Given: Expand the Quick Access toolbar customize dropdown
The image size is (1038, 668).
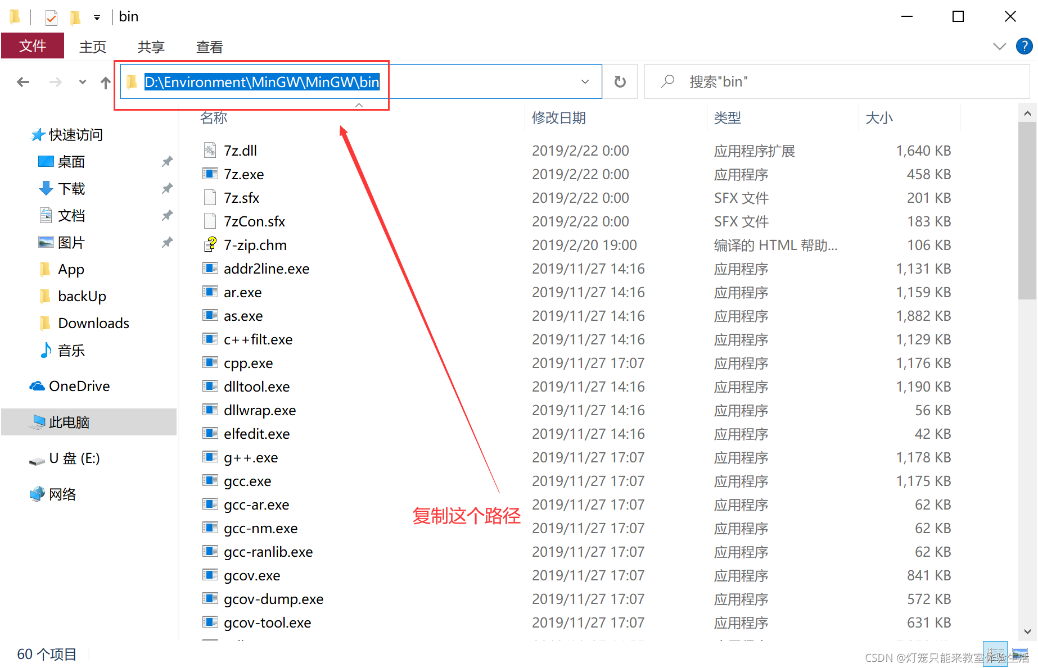Looking at the screenshot, I should coord(97,18).
